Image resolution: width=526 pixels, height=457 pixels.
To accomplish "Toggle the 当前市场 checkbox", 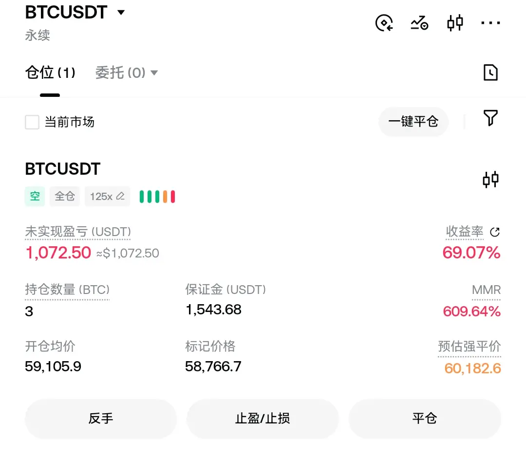I will (x=32, y=122).
